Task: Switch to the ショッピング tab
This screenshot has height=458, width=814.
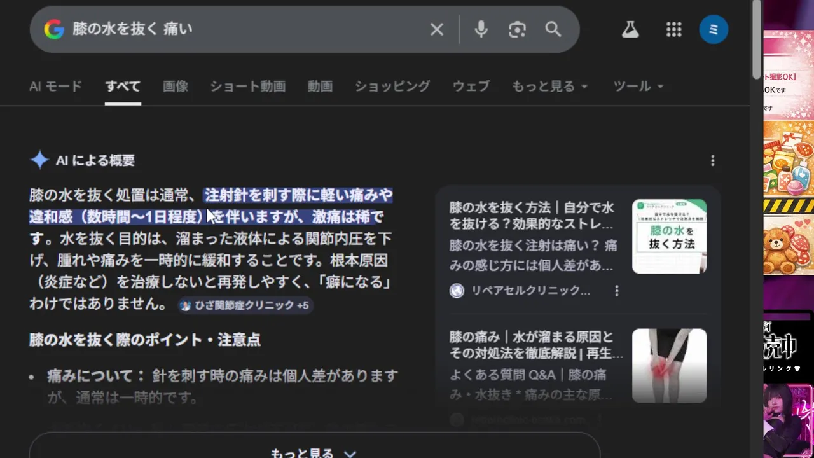Action: [392, 86]
